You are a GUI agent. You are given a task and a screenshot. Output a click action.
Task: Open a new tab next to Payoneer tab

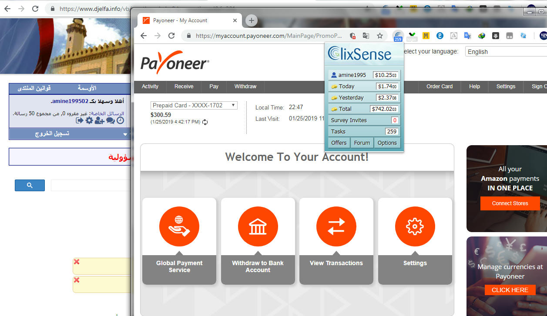(251, 20)
